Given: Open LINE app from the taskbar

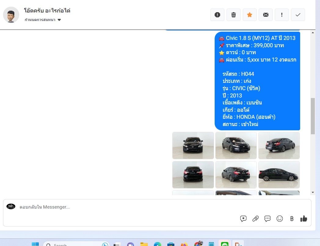Looking at the screenshot, I should pyautogui.click(x=225, y=244).
